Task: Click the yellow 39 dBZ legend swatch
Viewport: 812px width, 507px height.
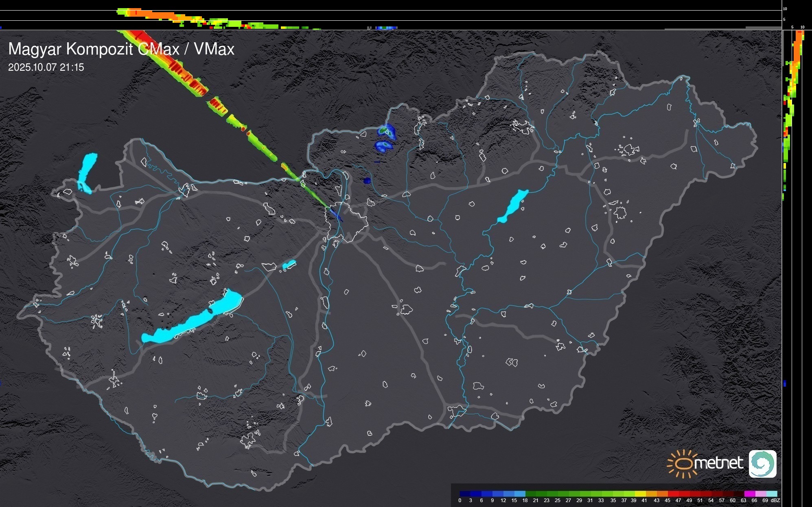Action: click(640, 494)
